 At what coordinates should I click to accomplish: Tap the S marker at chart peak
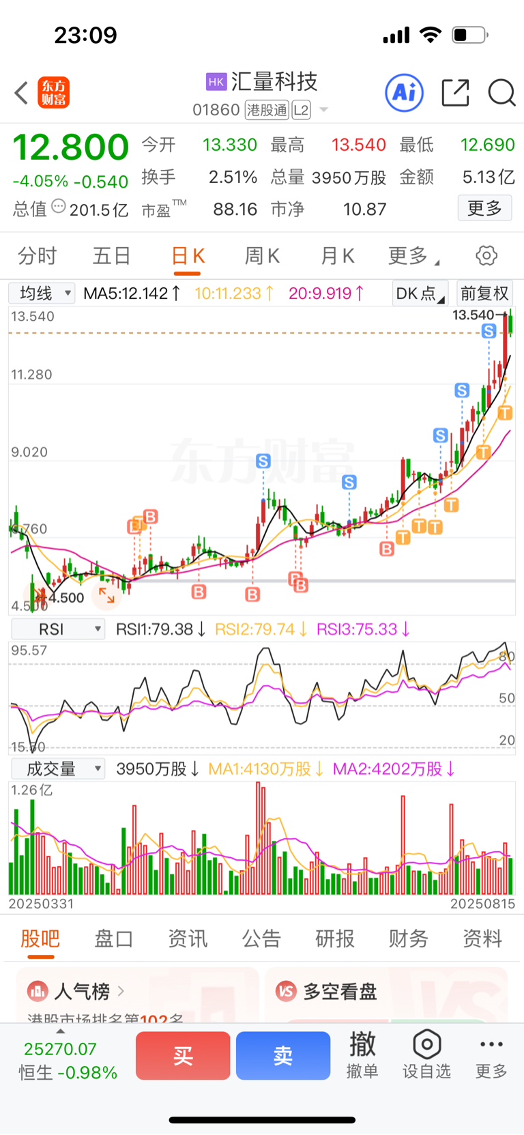coord(489,332)
